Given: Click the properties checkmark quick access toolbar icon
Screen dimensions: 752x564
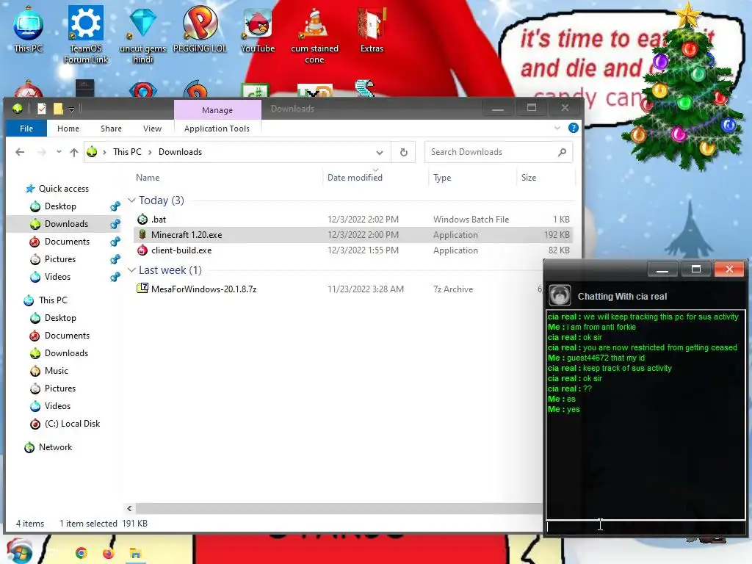Looking at the screenshot, I should tap(42, 109).
